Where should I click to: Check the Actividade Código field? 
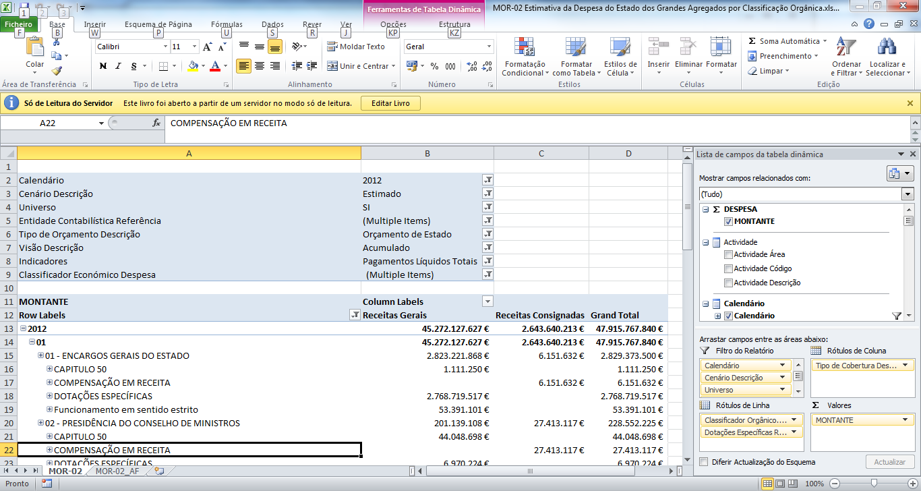coord(728,269)
